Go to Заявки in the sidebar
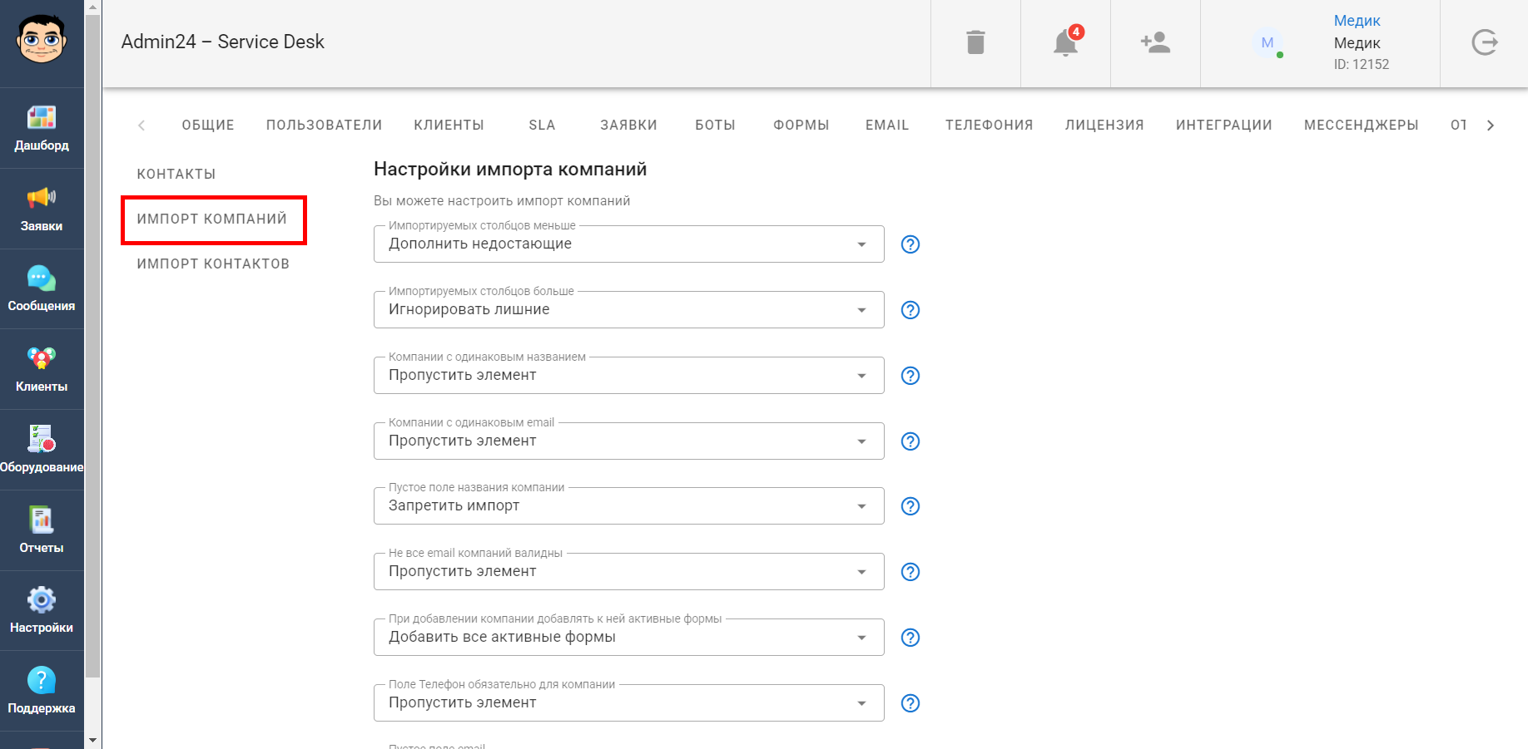This screenshot has height=749, width=1528. [x=42, y=209]
